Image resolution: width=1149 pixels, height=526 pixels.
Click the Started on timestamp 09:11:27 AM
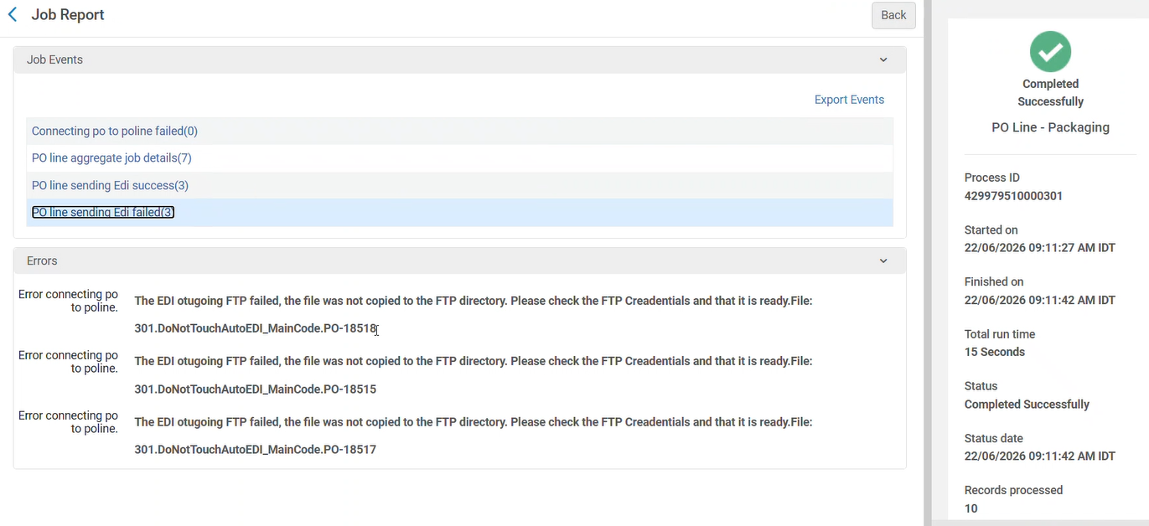1040,248
